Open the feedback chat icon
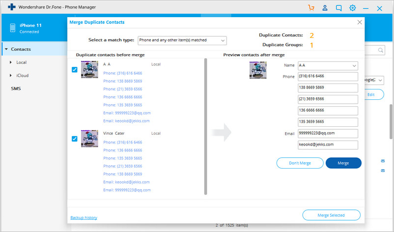 pyautogui.click(x=338, y=8)
